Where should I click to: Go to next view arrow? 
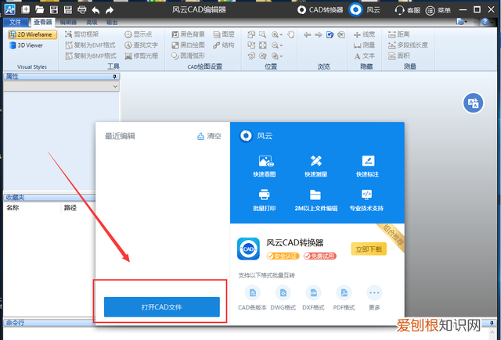(319, 34)
